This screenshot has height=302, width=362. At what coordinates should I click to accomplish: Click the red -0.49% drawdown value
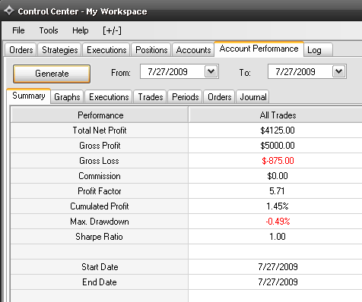click(x=278, y=222)
